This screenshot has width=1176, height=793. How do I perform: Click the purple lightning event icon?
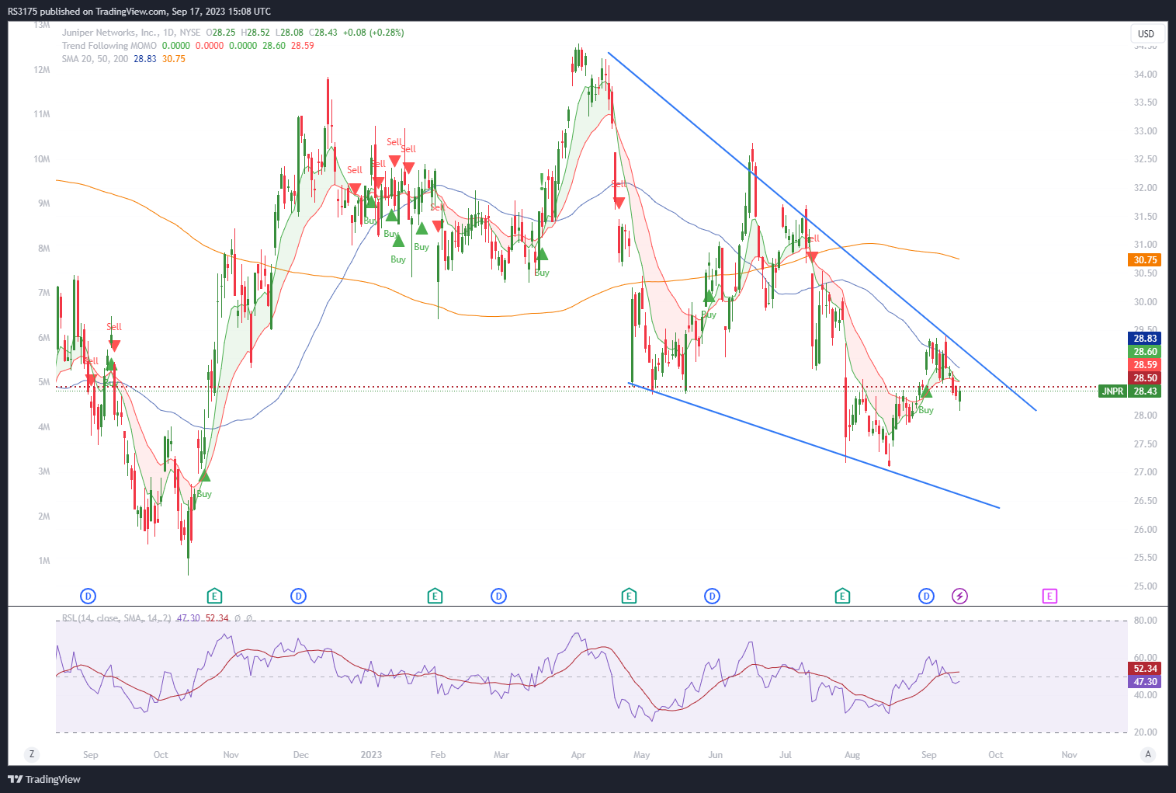point(960,596)
